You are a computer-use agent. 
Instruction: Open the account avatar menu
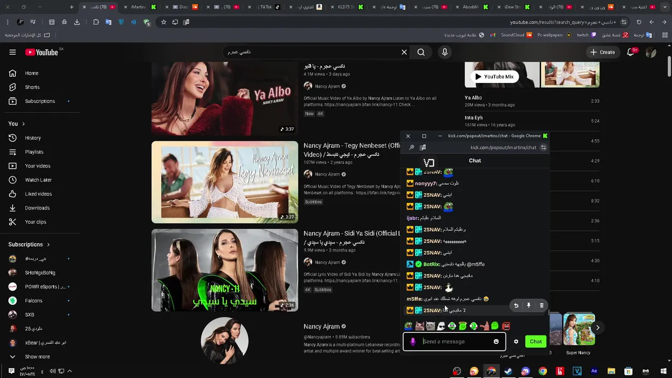tap(651, 52)
